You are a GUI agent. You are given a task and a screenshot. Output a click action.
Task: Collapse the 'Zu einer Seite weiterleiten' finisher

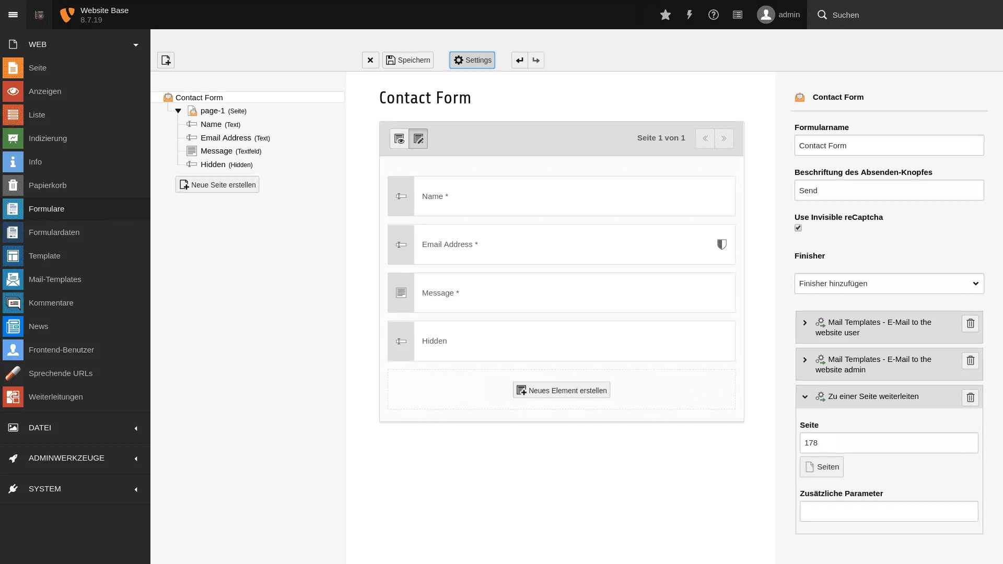(804, 397)
